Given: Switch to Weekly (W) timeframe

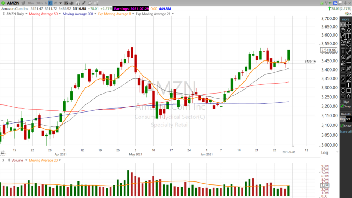Looking at the screenshot, I should coord(55,3).
